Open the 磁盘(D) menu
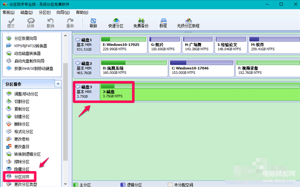 tap(27, 13)
